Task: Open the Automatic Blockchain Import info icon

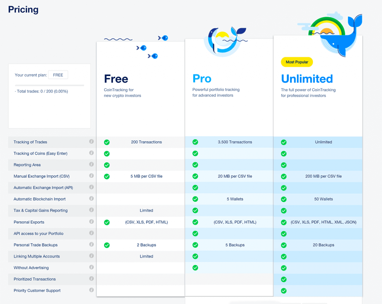Action: click(91, 199)
